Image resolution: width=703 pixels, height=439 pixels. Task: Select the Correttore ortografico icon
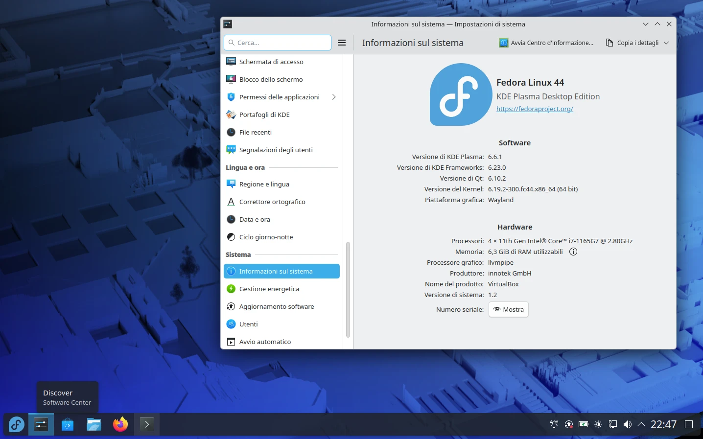231,202
